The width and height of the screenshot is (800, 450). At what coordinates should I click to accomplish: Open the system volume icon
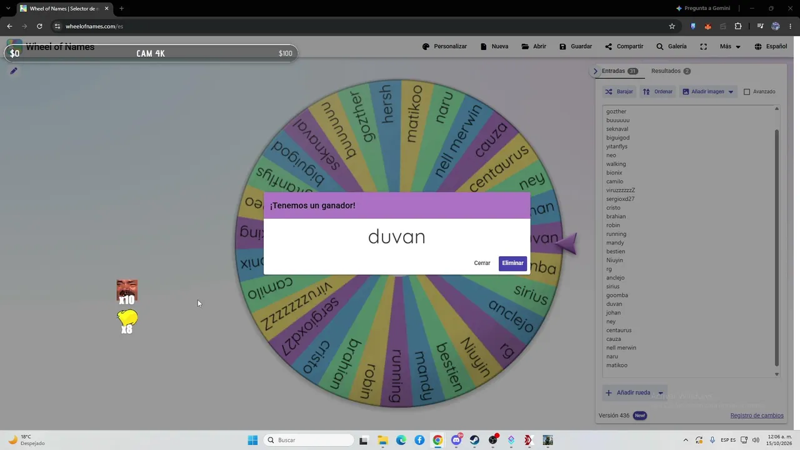[x=756, y=440]
